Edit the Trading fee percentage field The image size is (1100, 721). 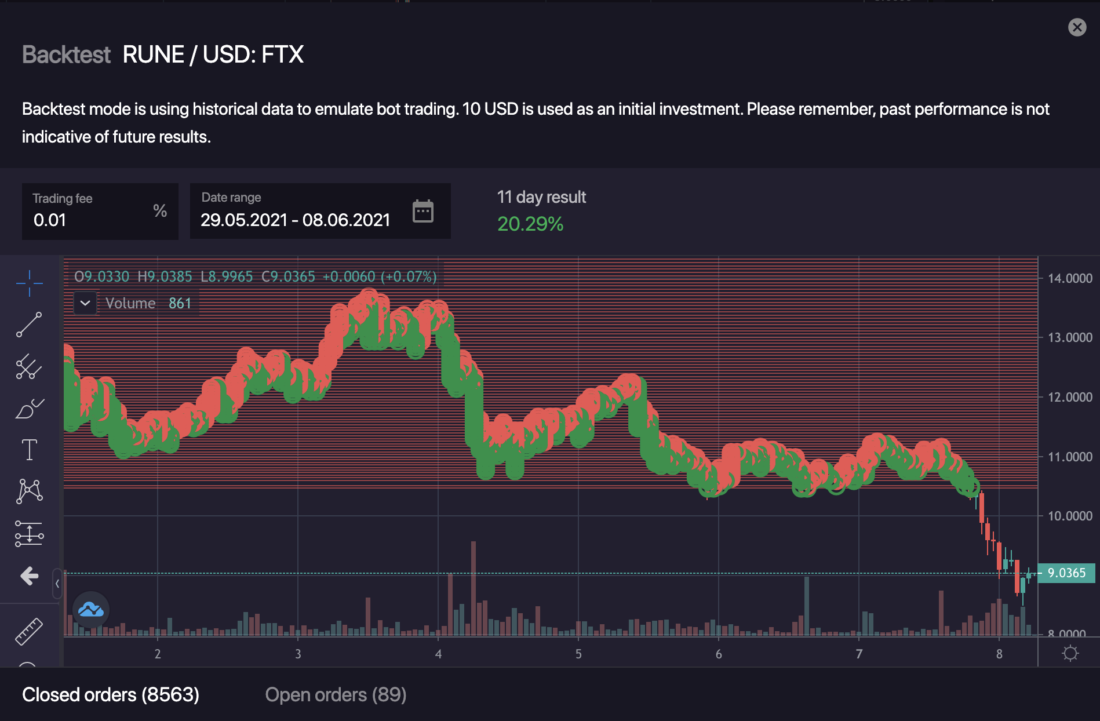click(87, 220)
